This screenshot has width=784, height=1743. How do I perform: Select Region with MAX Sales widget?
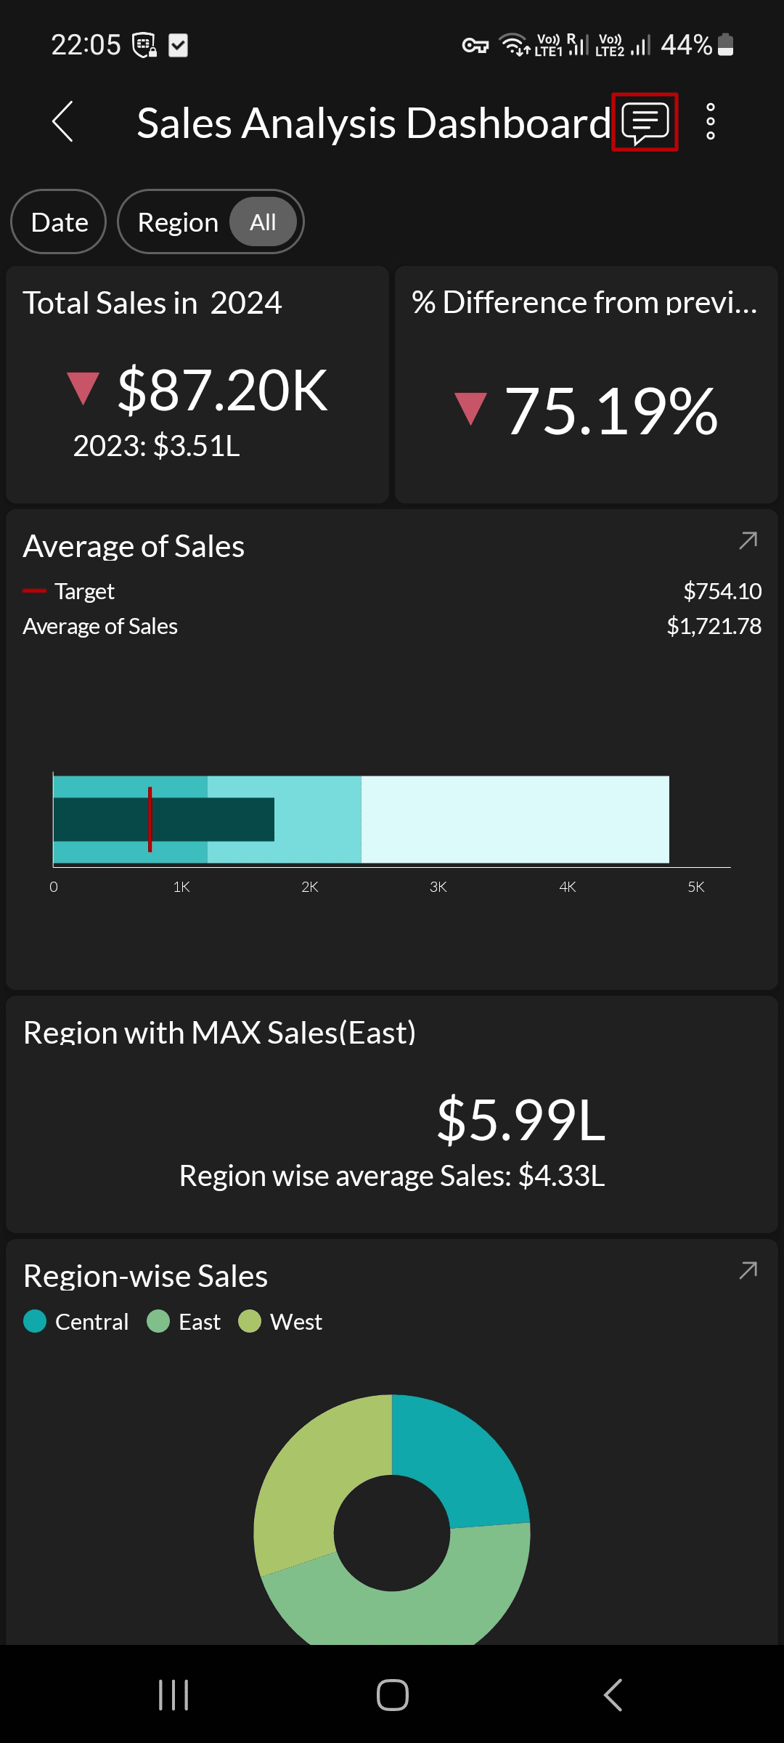[392, 1115]
